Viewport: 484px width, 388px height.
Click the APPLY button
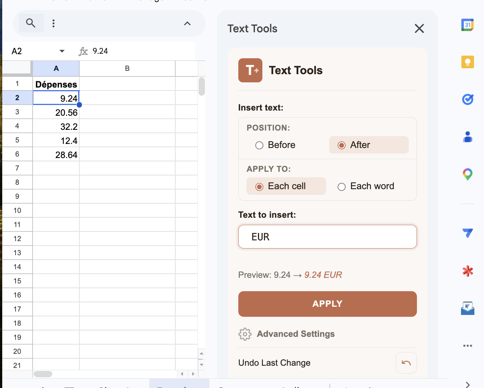click(327, 304)
